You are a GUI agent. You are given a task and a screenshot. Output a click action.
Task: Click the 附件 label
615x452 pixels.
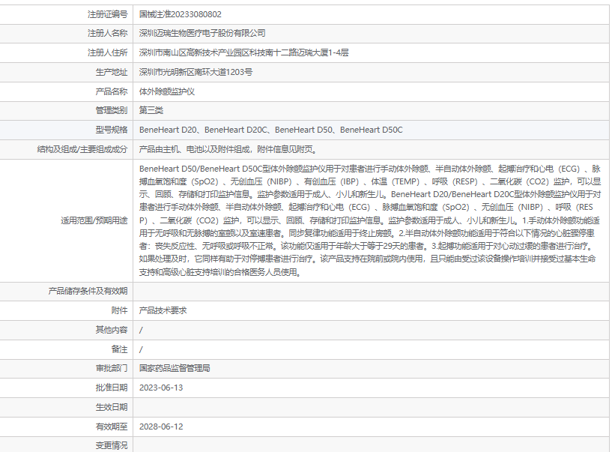[119, 311]
